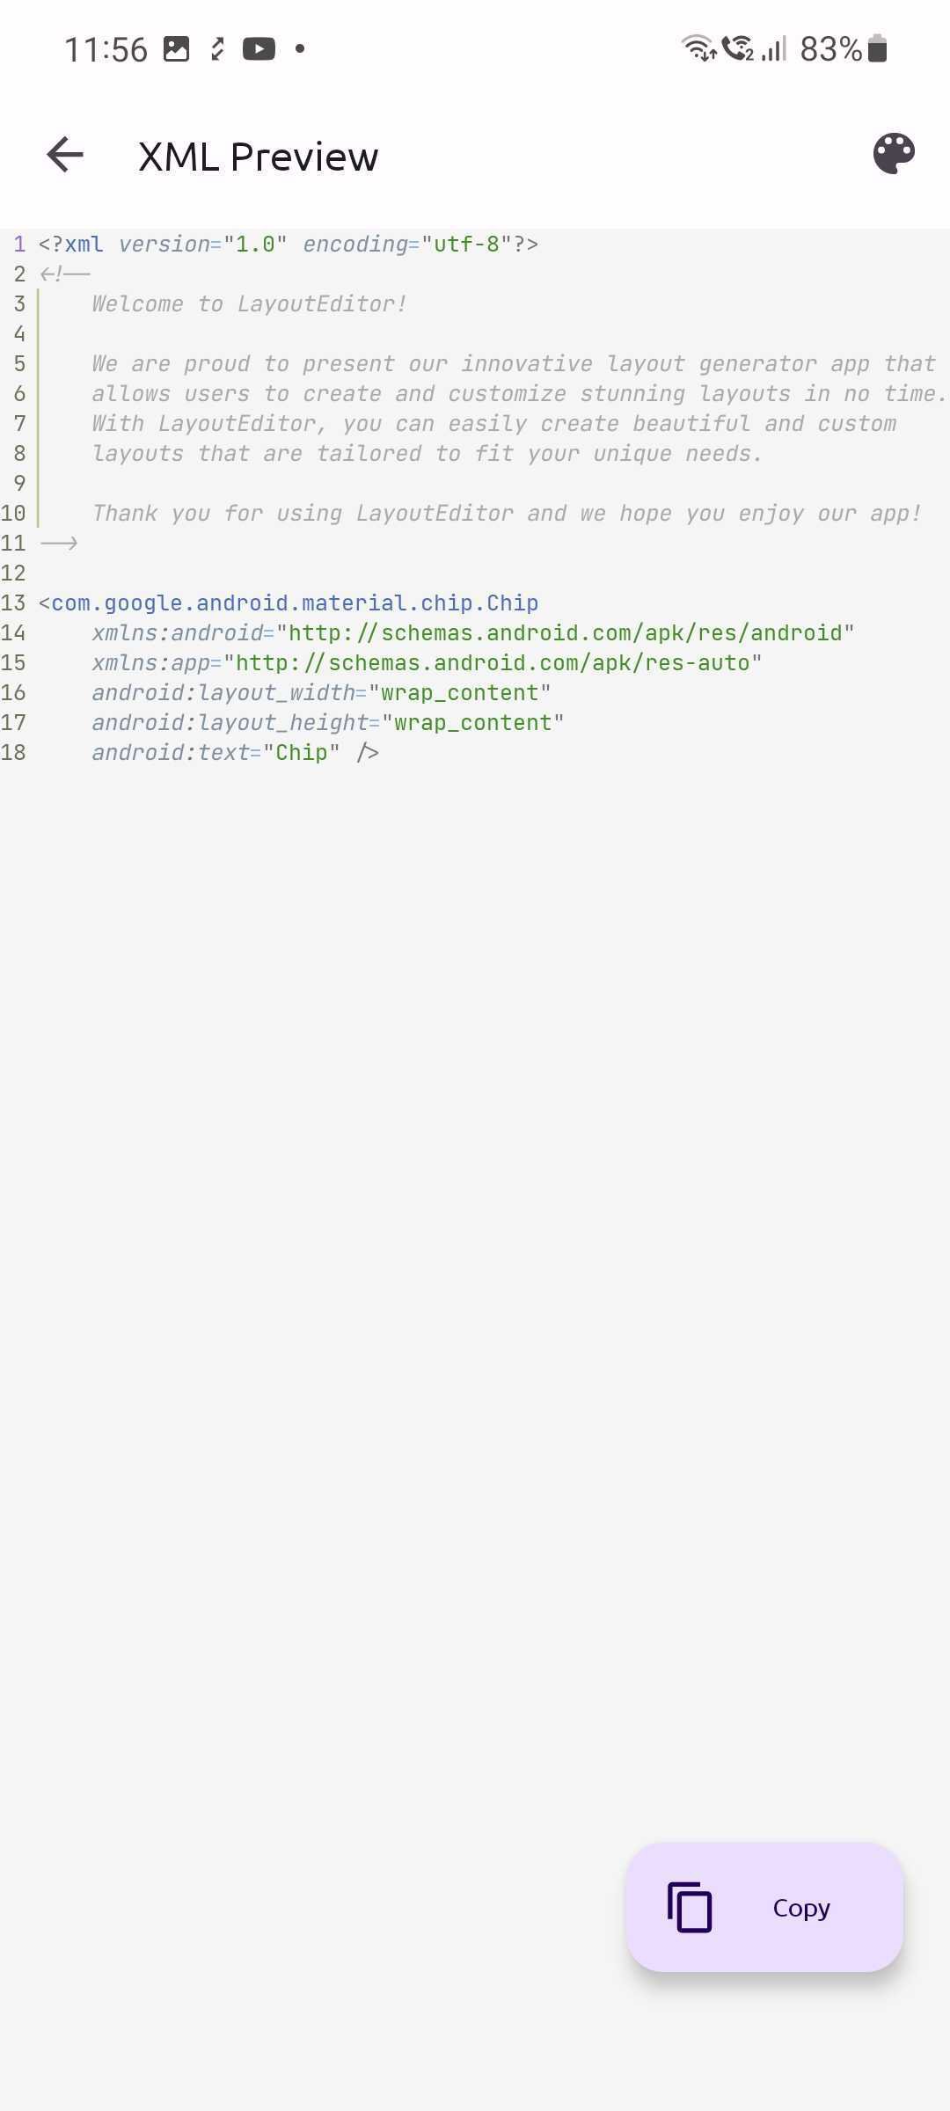950x2111 pixels.
Task: Place cursor on android:layout_height attribute
Action: coord(229,723)
